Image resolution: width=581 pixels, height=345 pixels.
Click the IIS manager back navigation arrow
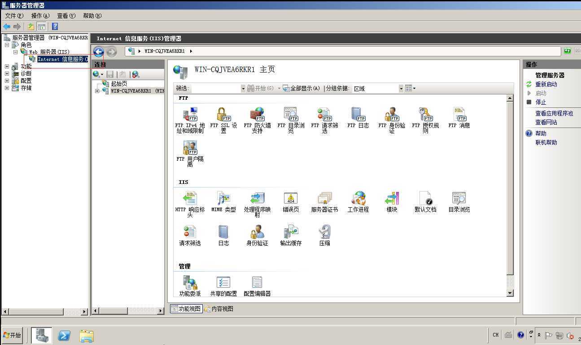[x=99, y=51]
